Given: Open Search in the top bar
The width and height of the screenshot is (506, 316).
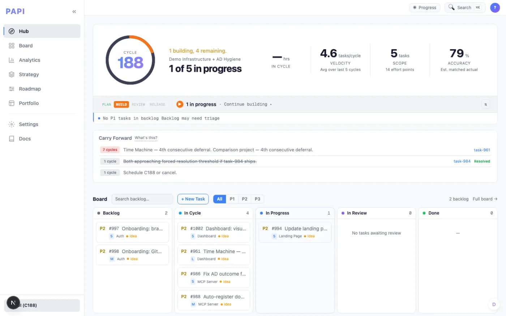Looking at the screenshot, I should pyautogui.click(x=465, y=8).
